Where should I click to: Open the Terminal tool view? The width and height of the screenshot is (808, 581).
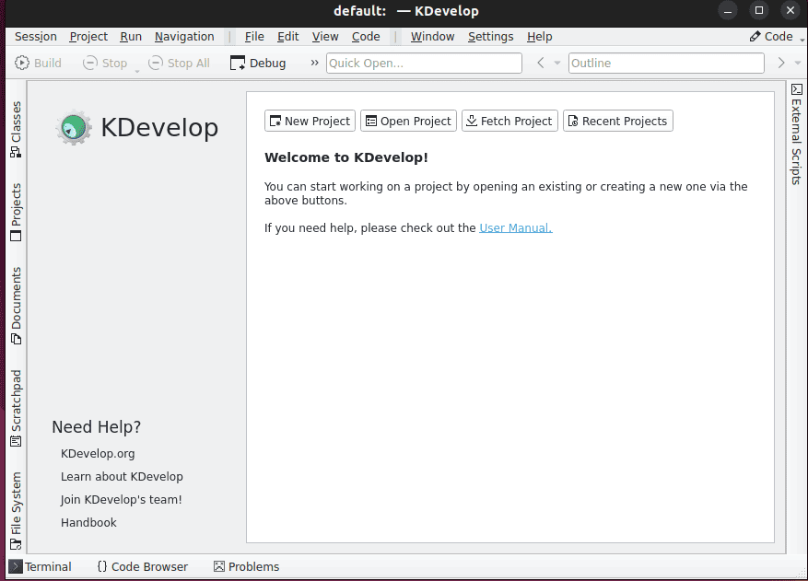pos(41,566)
